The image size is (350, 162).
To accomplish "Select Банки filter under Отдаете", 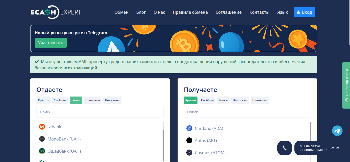I will coord(76,100).
